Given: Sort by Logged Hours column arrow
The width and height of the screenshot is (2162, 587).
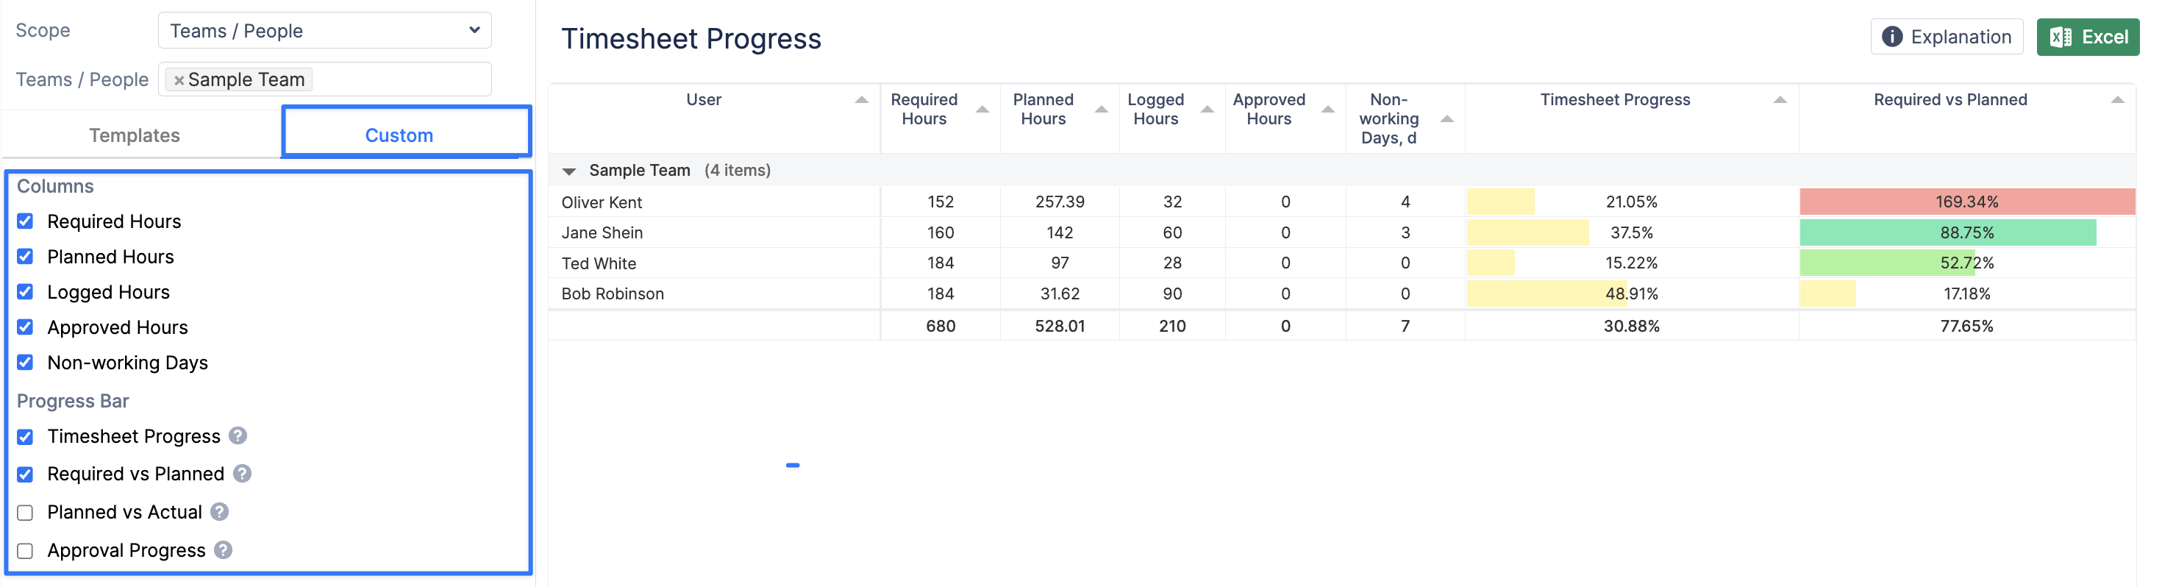Looking at the screenshot, I should [x=1207, y=109].
